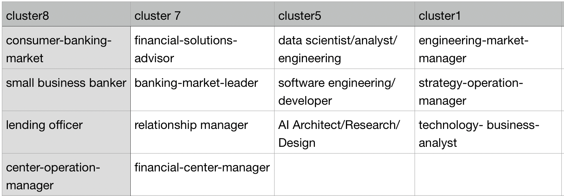Select the empty cell under AI Architect/Research/Design
This screenshot has width=564, height=196.
pyautogui.click(x=344, y=174)
